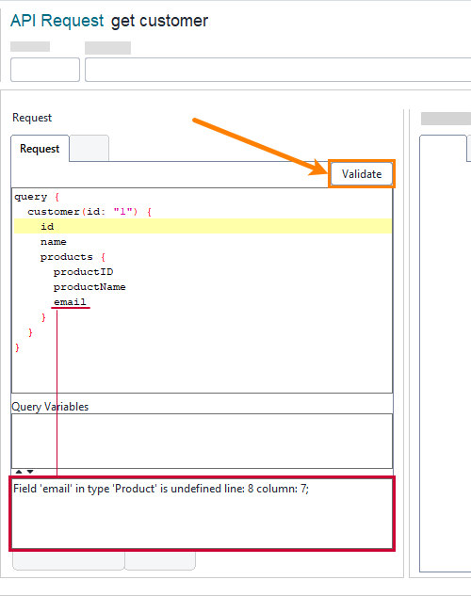Screen dimensions: 471x596
Task: Click the wide input field under title
Action: 278,70
